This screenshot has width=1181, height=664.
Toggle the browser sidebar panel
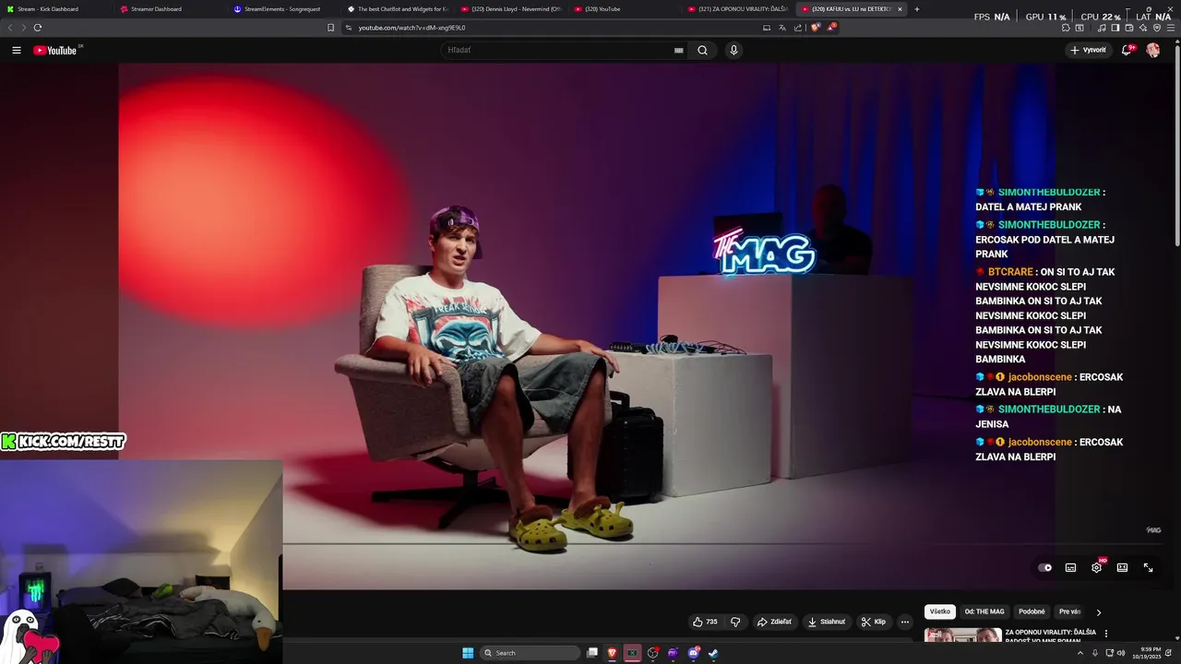point(1115,28)
